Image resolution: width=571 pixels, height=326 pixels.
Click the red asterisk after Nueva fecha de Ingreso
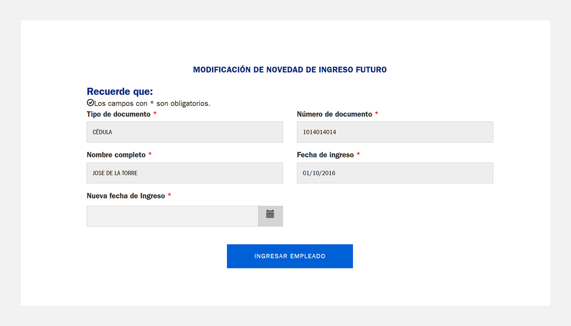(169, 196)
